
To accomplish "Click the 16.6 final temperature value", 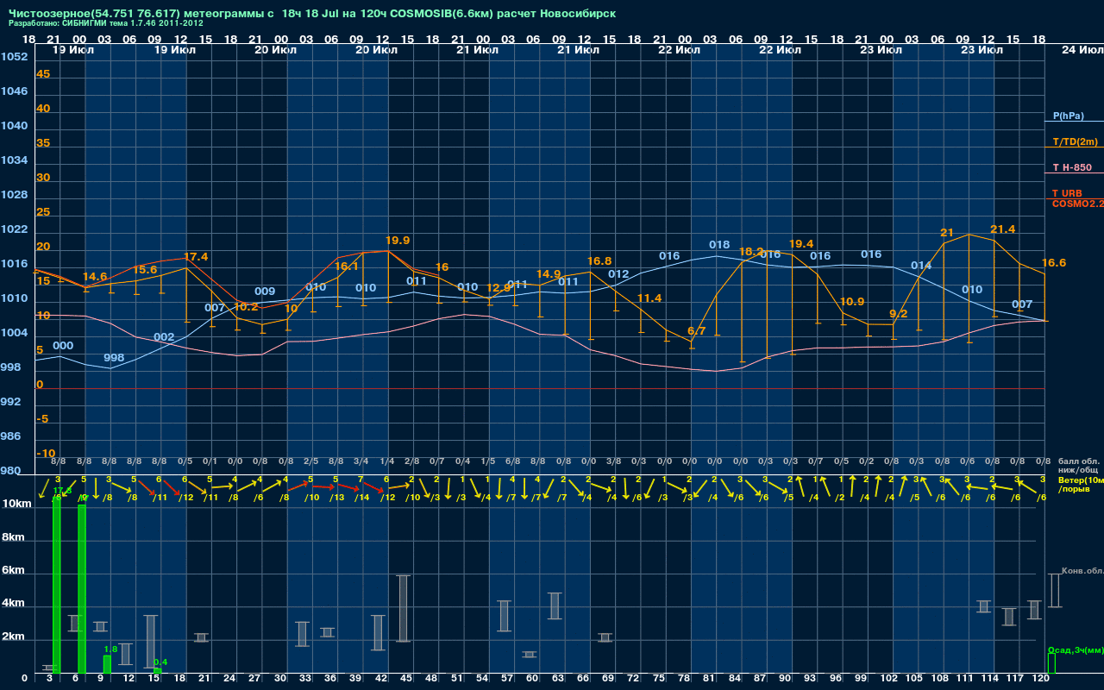I will [1054, 263].
